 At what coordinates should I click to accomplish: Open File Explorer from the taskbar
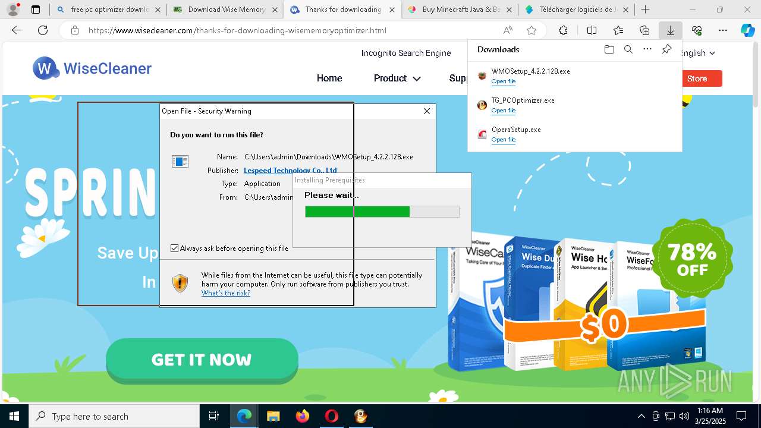(273, 416)
